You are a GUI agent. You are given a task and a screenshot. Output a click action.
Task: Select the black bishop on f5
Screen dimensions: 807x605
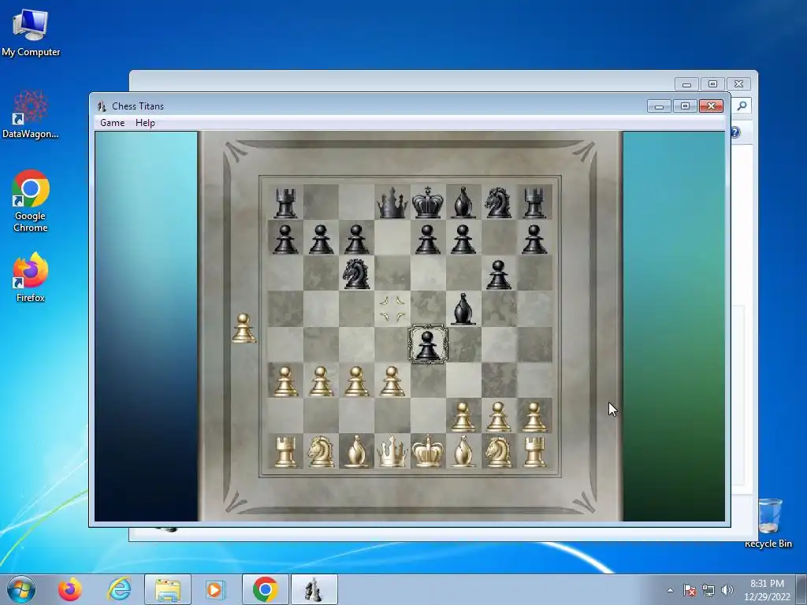pyautogui.click(x=463, y=309)
